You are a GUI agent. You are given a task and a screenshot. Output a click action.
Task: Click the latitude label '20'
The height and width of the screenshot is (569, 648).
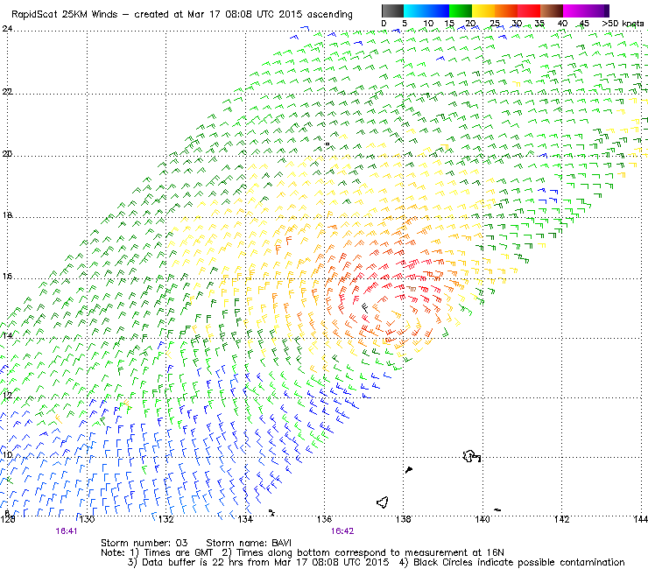(x=7, y=154)
